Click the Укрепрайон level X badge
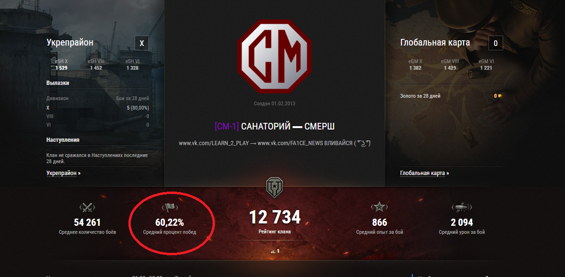This screenshot has height=277, width=565. [x=142, y=43]
